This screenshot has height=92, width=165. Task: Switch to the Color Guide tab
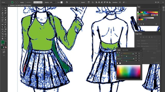pyautogui.click(x=125, y=50)
